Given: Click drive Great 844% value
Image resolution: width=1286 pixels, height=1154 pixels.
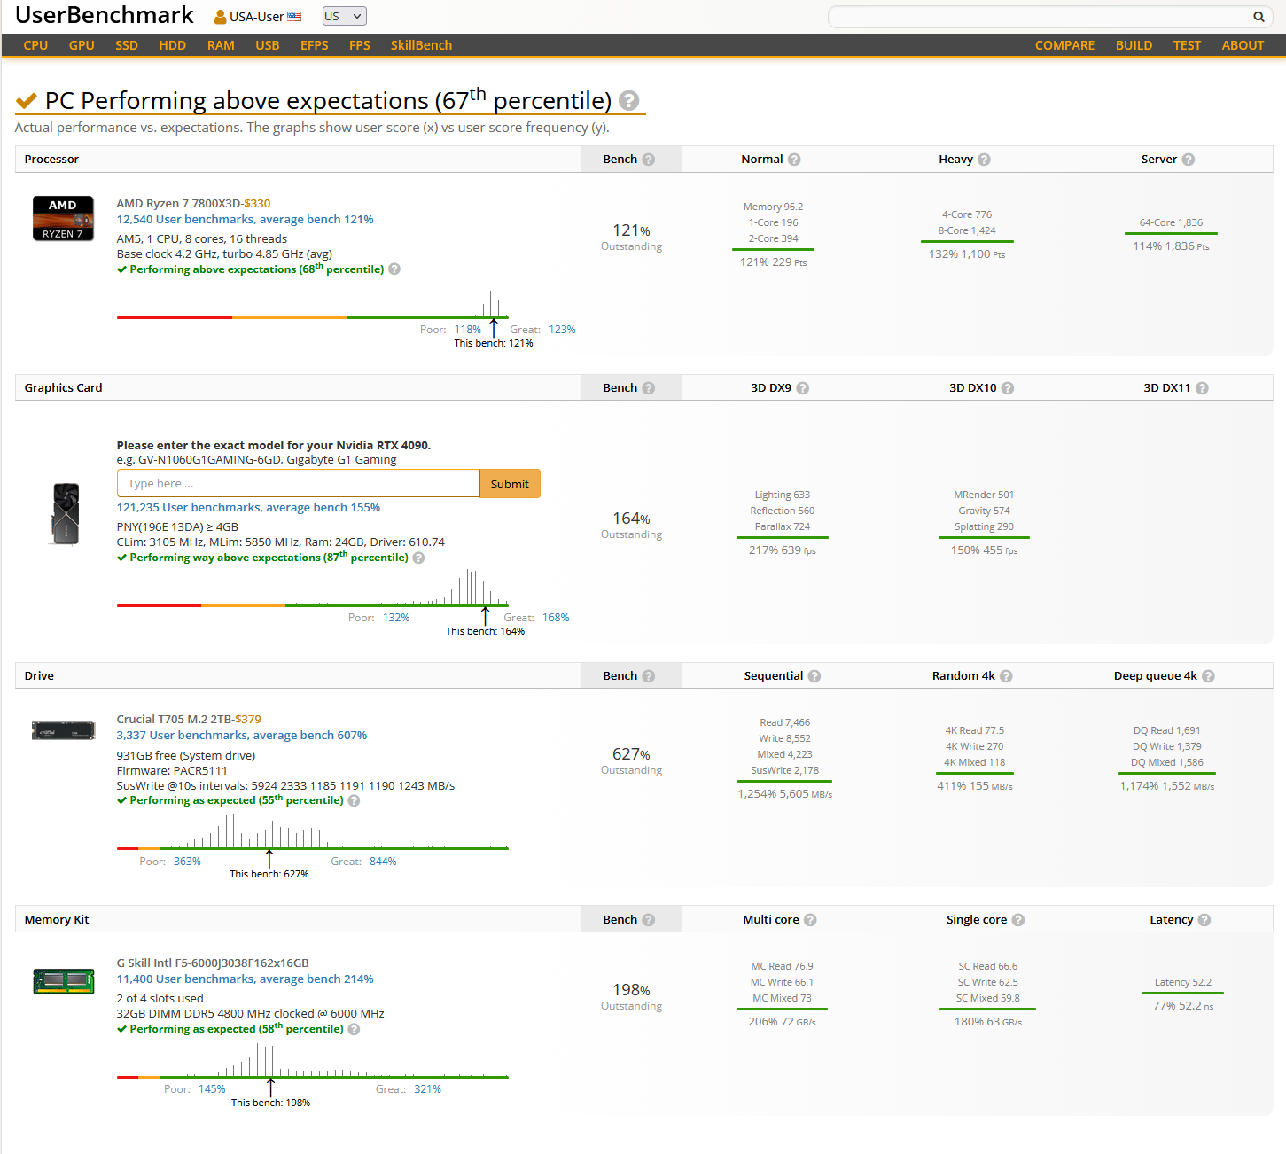Looking at the screenshot, I should click(x=383, y=862).
